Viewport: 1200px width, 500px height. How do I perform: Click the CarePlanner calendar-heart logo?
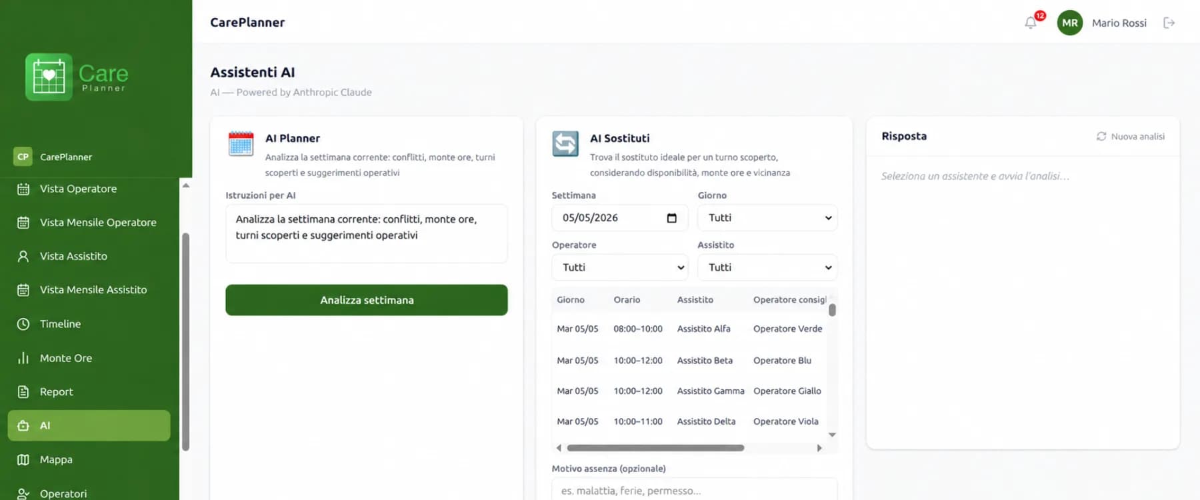tap(49, 77)
